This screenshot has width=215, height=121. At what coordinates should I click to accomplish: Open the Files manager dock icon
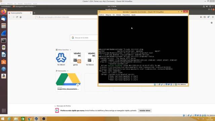coord(4,26)
